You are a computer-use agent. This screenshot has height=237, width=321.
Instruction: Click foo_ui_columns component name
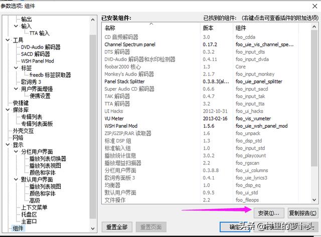(x=252, y=170)
